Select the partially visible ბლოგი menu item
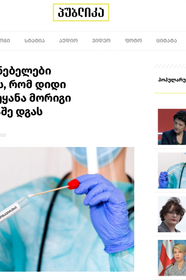The image size is (186, 280). [x=5, y=41]
